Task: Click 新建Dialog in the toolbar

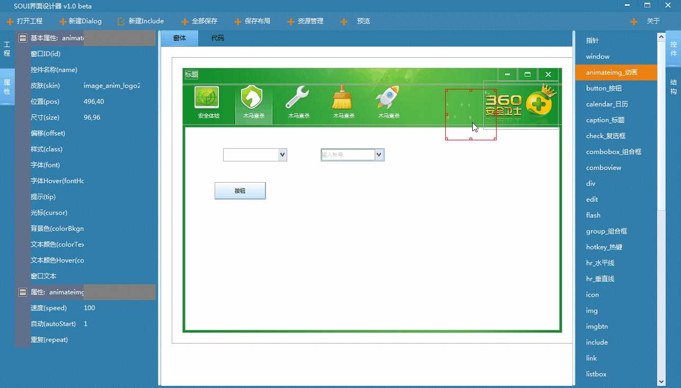Action: [x=79, y=21]
